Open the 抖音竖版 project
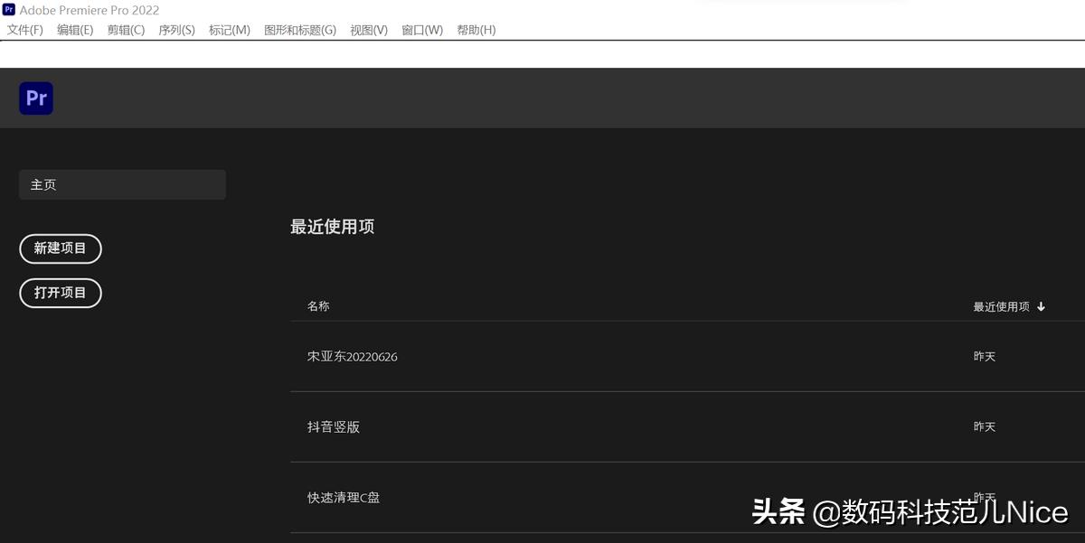Screen dimensions: 1085x543 click(334, 426)
